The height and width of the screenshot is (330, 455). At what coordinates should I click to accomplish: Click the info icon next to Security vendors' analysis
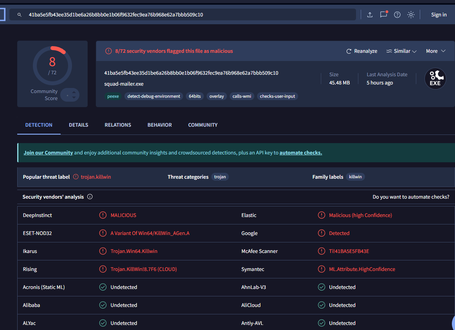click(90, 197)
